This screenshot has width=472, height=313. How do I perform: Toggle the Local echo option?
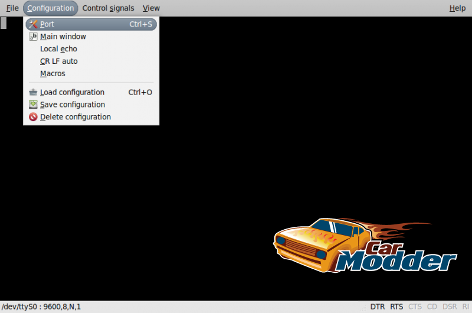point(91,49)
